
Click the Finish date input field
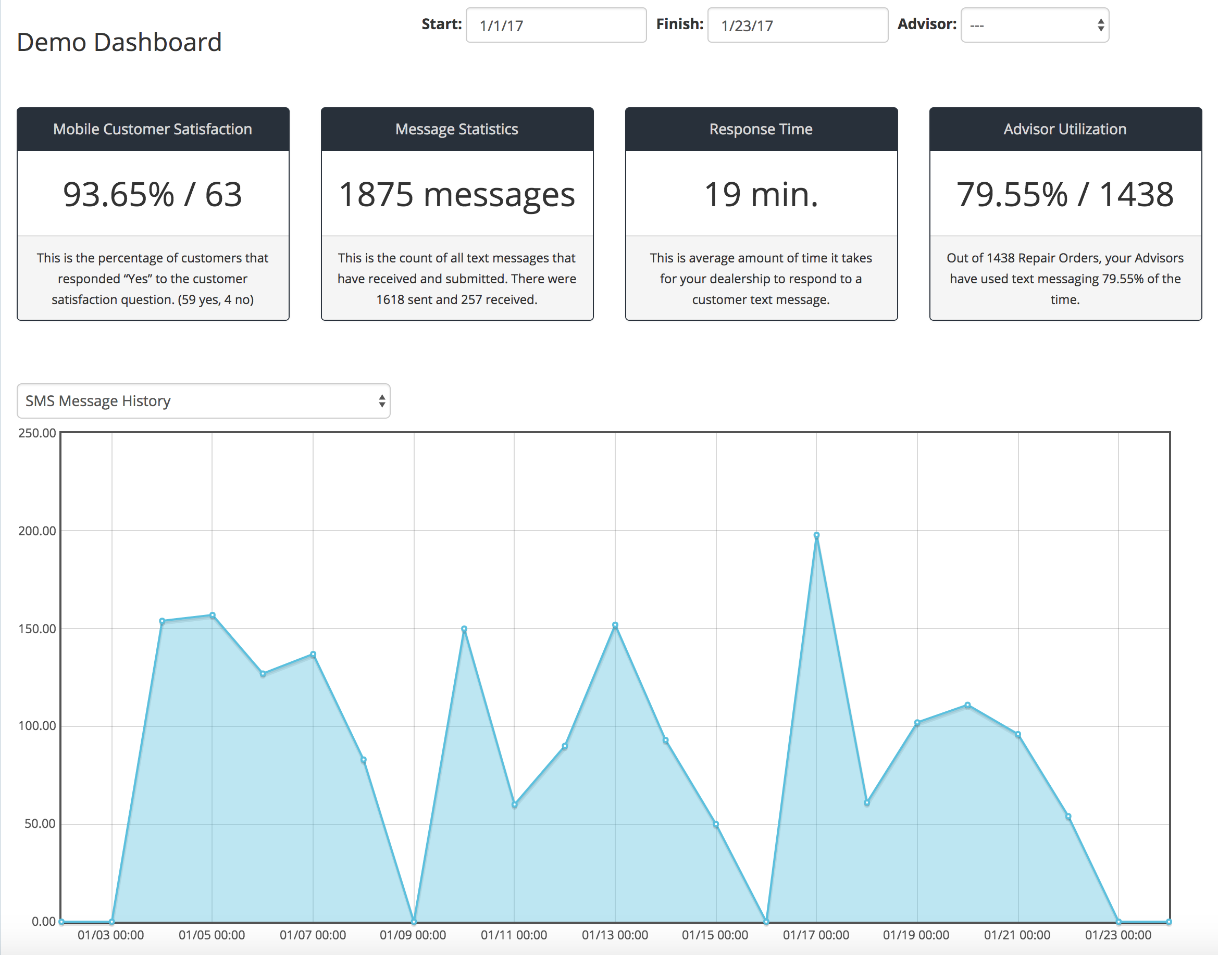point(798,25)
